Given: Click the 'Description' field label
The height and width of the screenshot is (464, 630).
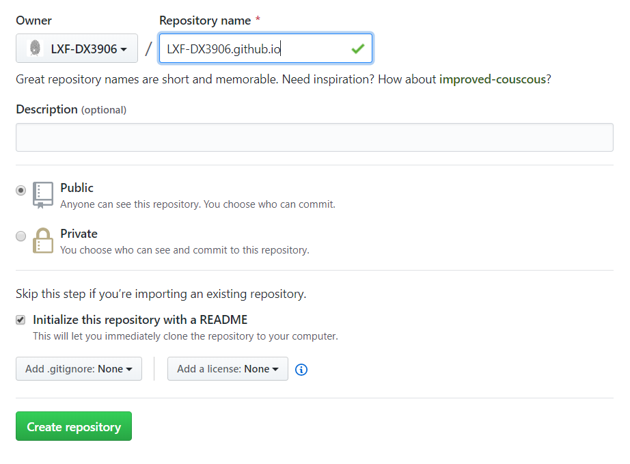Looking at the screenshot, I should (x=46, y=109).
